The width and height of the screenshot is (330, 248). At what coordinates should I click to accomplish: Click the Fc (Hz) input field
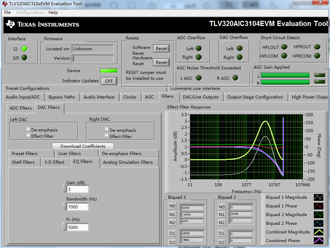78,227
